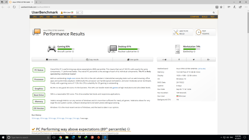
Task: Open the US country dropdown
Action: (x=79, y=12)
